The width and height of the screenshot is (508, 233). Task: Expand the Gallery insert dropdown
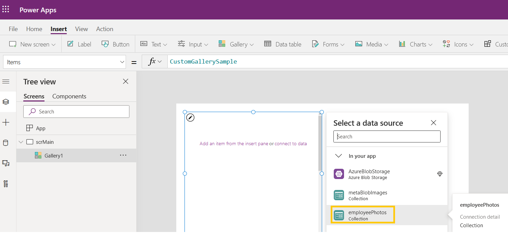pyautogui.click(x=236, y=44)
